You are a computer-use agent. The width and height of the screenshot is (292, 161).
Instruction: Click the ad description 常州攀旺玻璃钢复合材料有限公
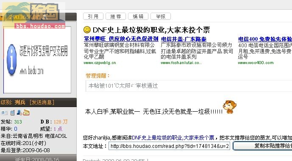pyautogui.click(x=120, y=45)
